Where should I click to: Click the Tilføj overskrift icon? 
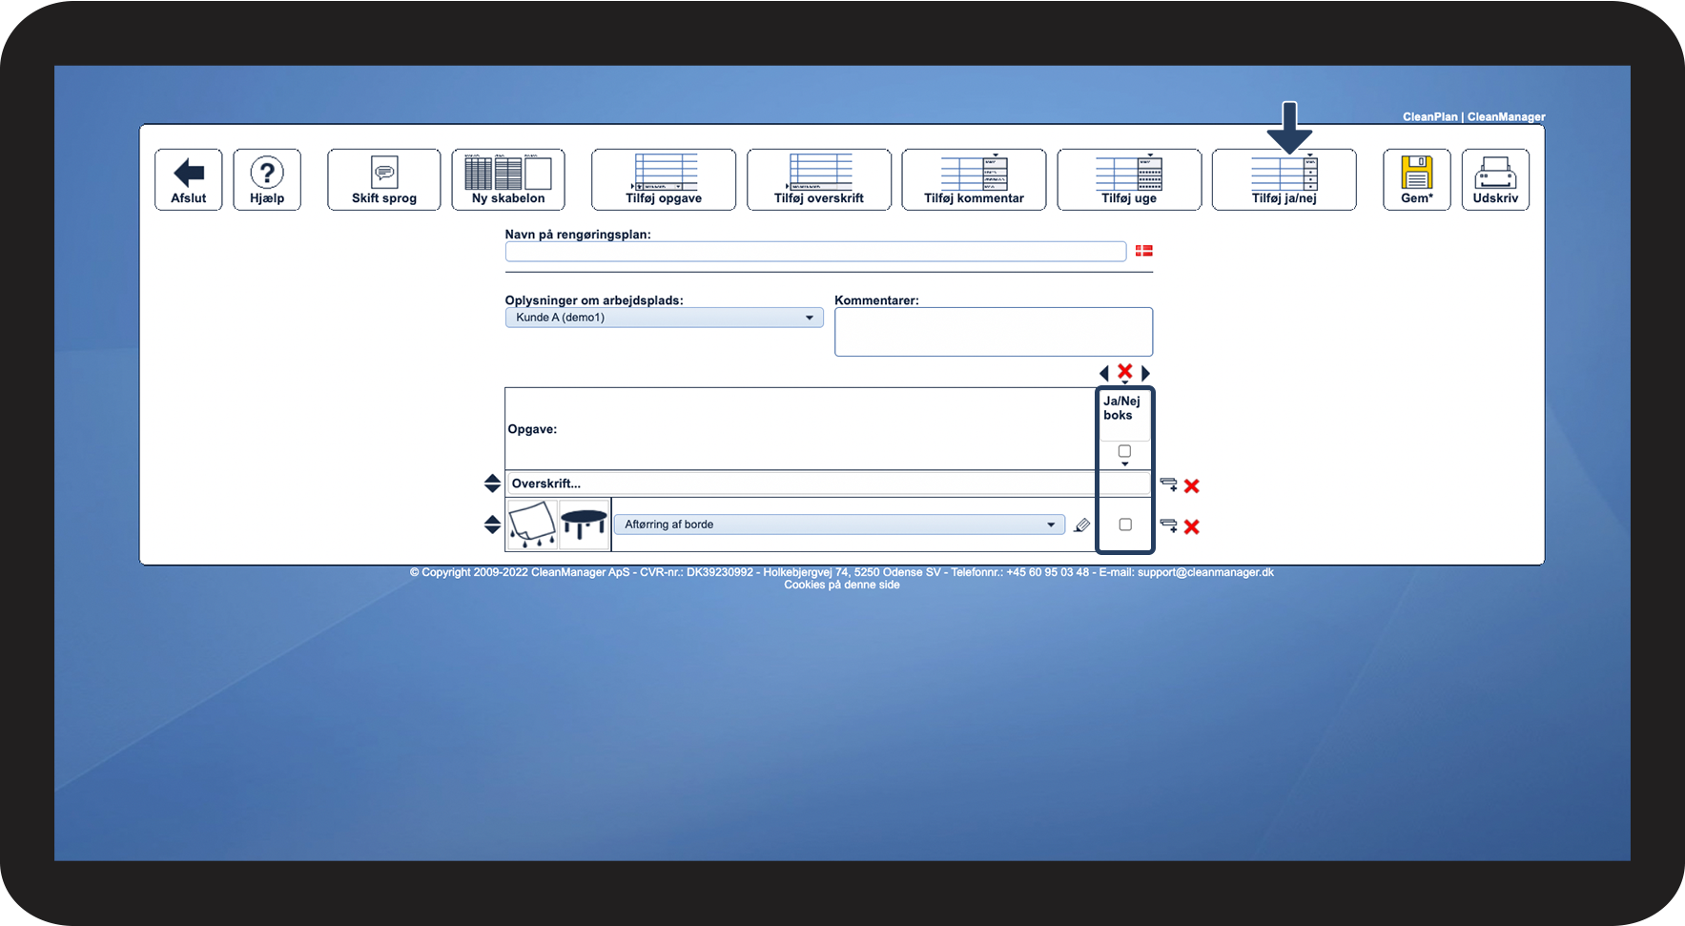pyautogui.click(x=818, y=179)
